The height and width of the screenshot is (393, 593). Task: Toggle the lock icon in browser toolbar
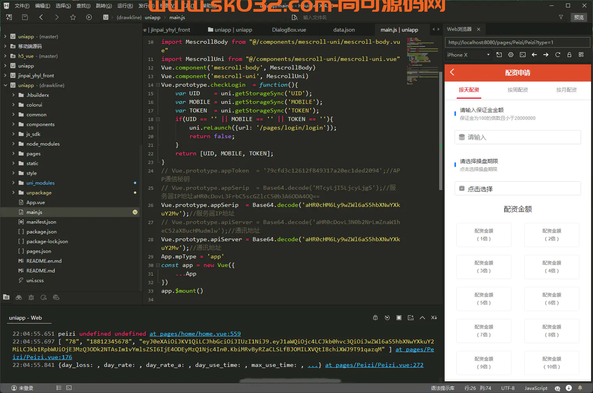[569, 55]
